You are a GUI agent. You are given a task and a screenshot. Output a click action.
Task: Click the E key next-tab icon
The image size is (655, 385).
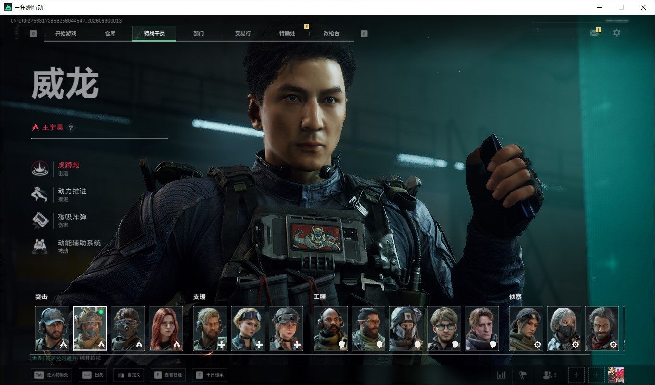(364, 34)
